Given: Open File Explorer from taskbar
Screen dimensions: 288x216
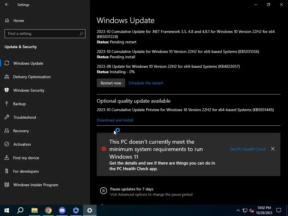Looking at the screenshot, I should pos(34,210).
